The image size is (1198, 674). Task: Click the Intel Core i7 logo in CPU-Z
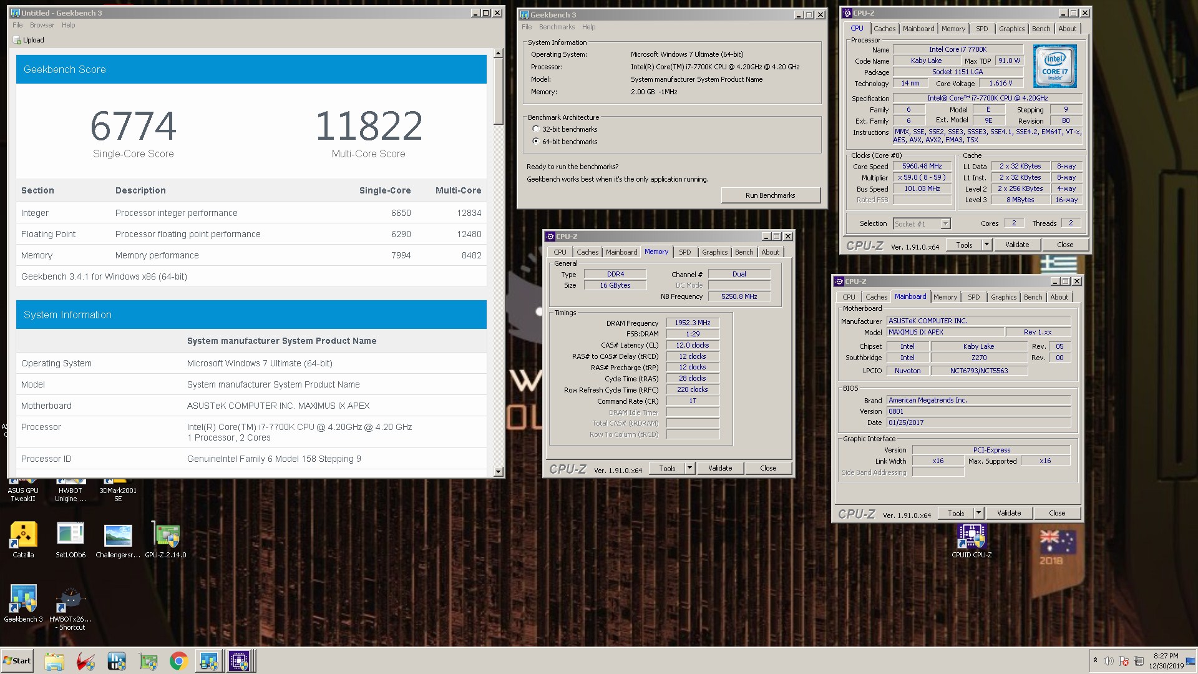(1054, 66)
